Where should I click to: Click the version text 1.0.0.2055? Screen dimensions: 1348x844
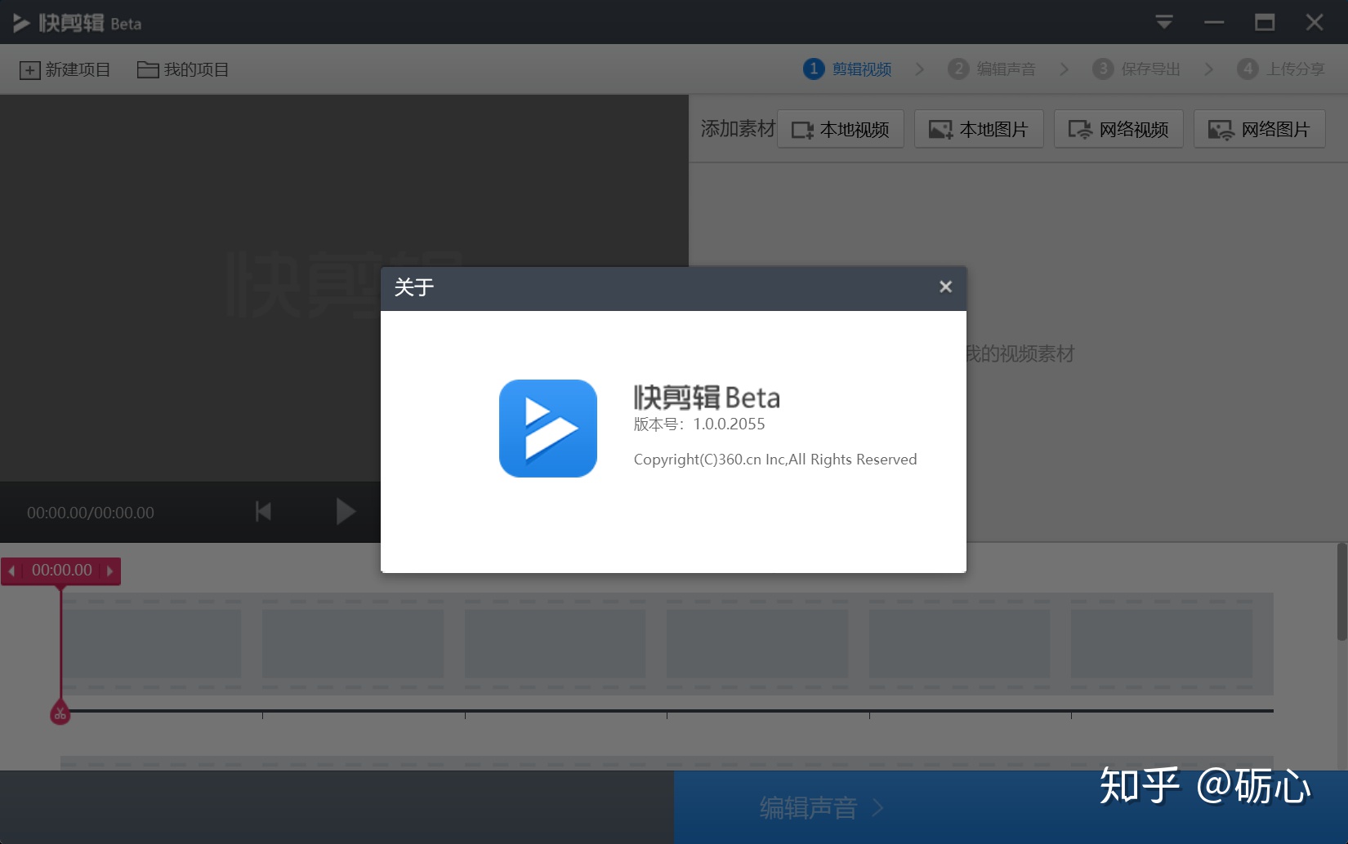(x=729, y=424)
